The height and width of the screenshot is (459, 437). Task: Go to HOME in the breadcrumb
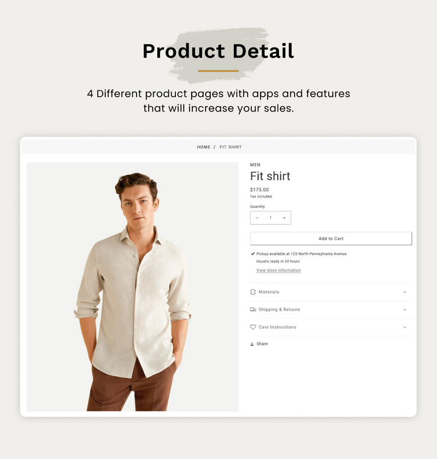[x=203, y=147]
